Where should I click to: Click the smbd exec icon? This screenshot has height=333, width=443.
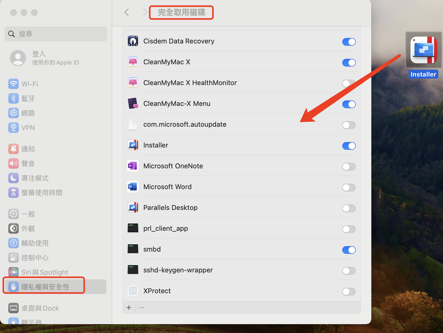pyautogui.click(x=133, y=249)
